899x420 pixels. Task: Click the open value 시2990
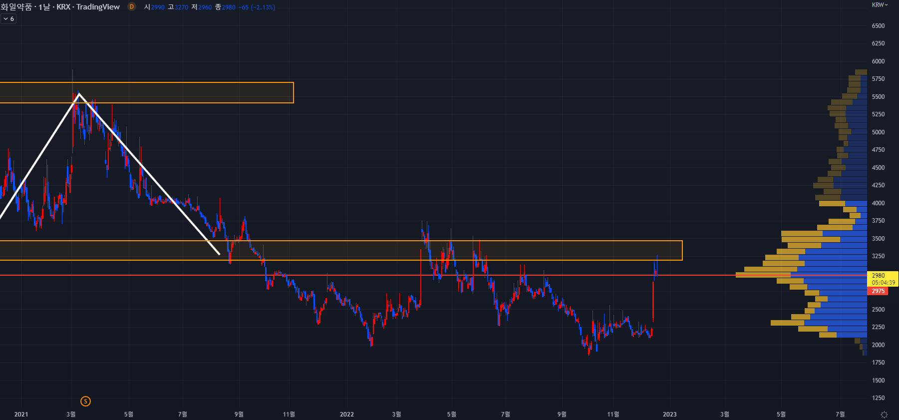(x=154, y=7)
